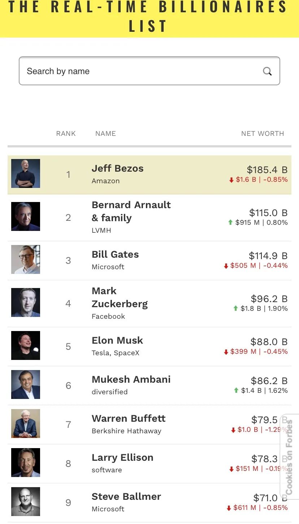Select the Mukesh Ambani name link
This screenshot has height=524, width=299.
(x=131, y=379)
